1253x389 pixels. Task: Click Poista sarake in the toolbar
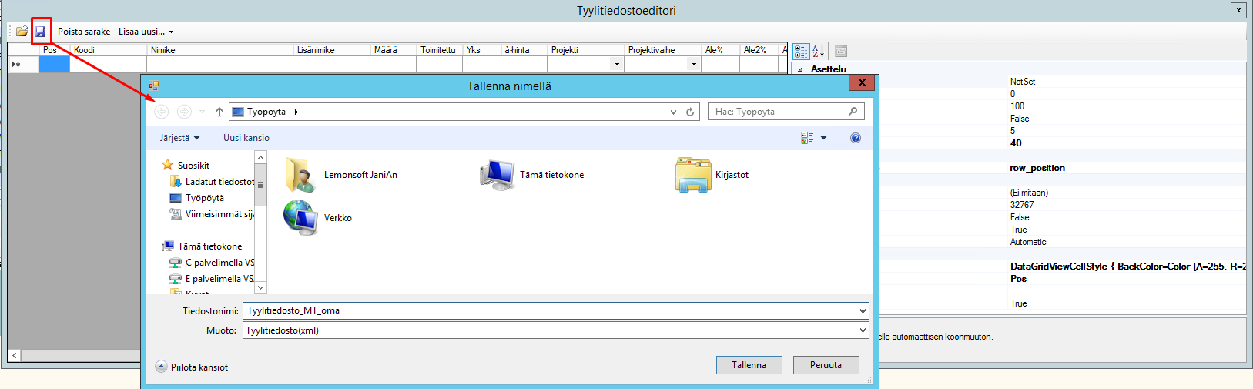[84, 32]
